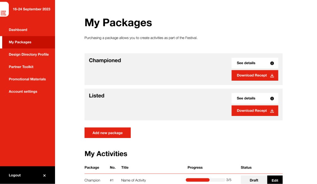The height and width of the screenshot is (184, 317).
Task: Edit the Name of Activity entry
Action: (x=275, y=180)
